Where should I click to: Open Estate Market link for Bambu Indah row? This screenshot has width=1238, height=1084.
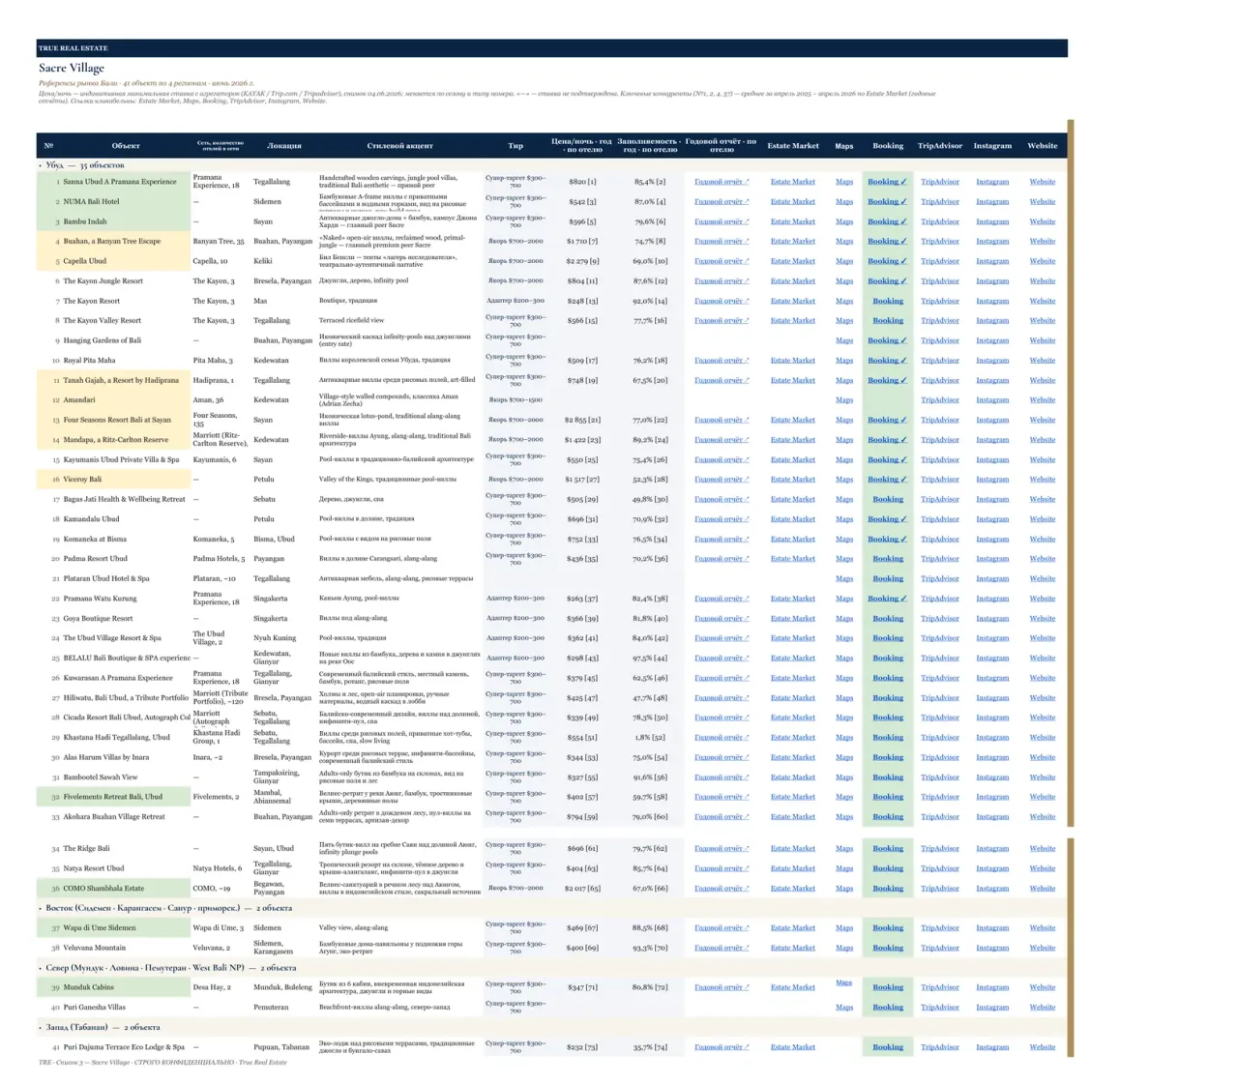tap(792, 221)
